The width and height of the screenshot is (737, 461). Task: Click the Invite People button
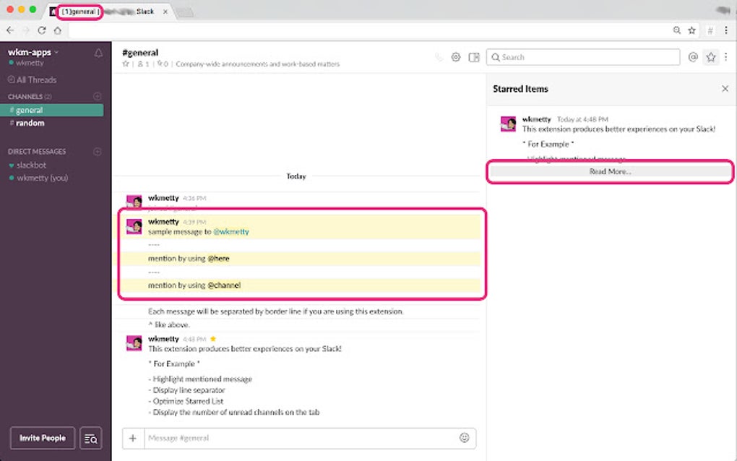point(41,438)
